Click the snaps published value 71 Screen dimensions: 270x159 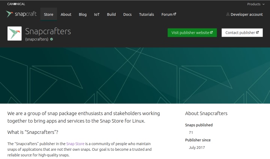click(191, 133)
